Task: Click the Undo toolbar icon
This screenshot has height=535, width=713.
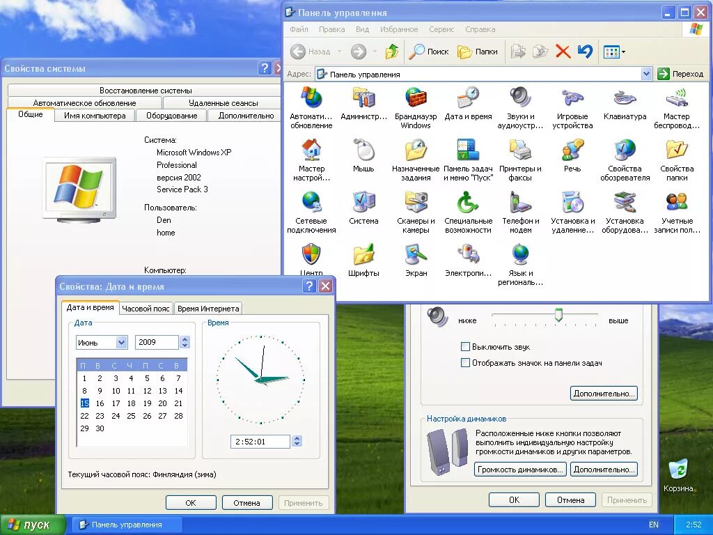Action: tap(585, 52)
